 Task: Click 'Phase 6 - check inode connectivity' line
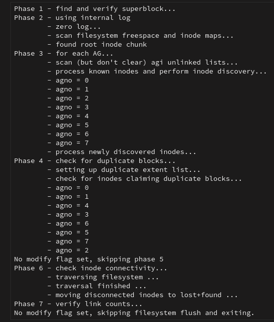[x=91, y=268]
